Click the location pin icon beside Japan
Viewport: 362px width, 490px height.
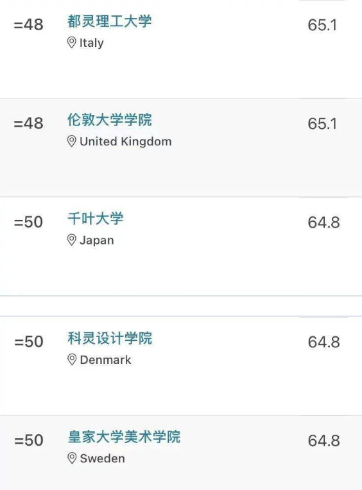71,240
